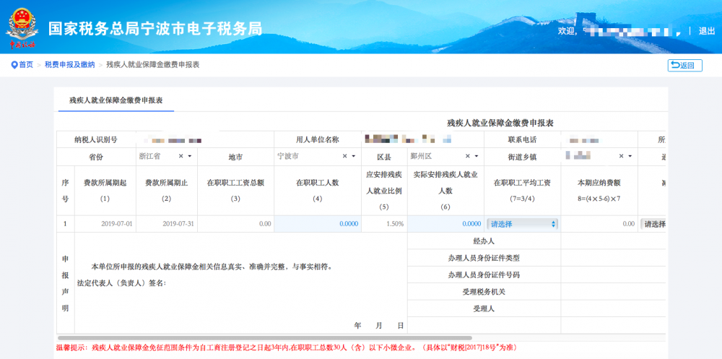Go to 首页 breadcrumb link
Viewport: 722px width, 359px height.
click(x=26, y=65)
